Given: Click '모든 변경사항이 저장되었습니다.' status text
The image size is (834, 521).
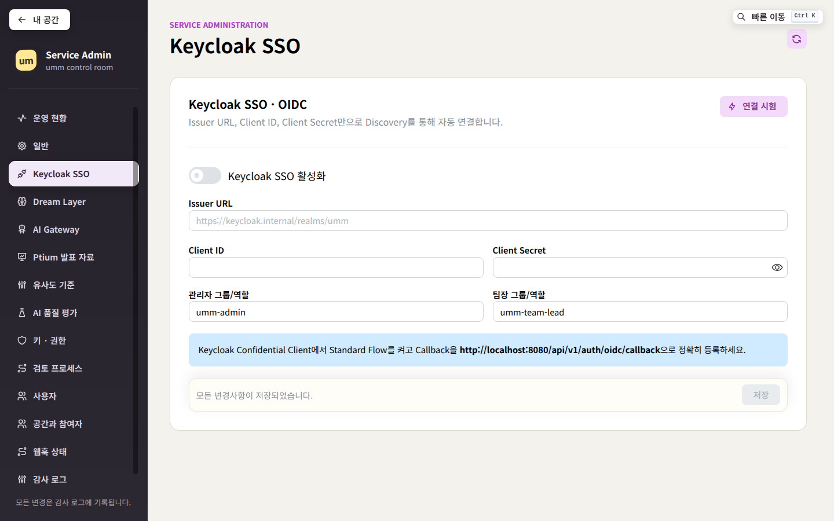Looking at the screenshot, I should 254,395.
